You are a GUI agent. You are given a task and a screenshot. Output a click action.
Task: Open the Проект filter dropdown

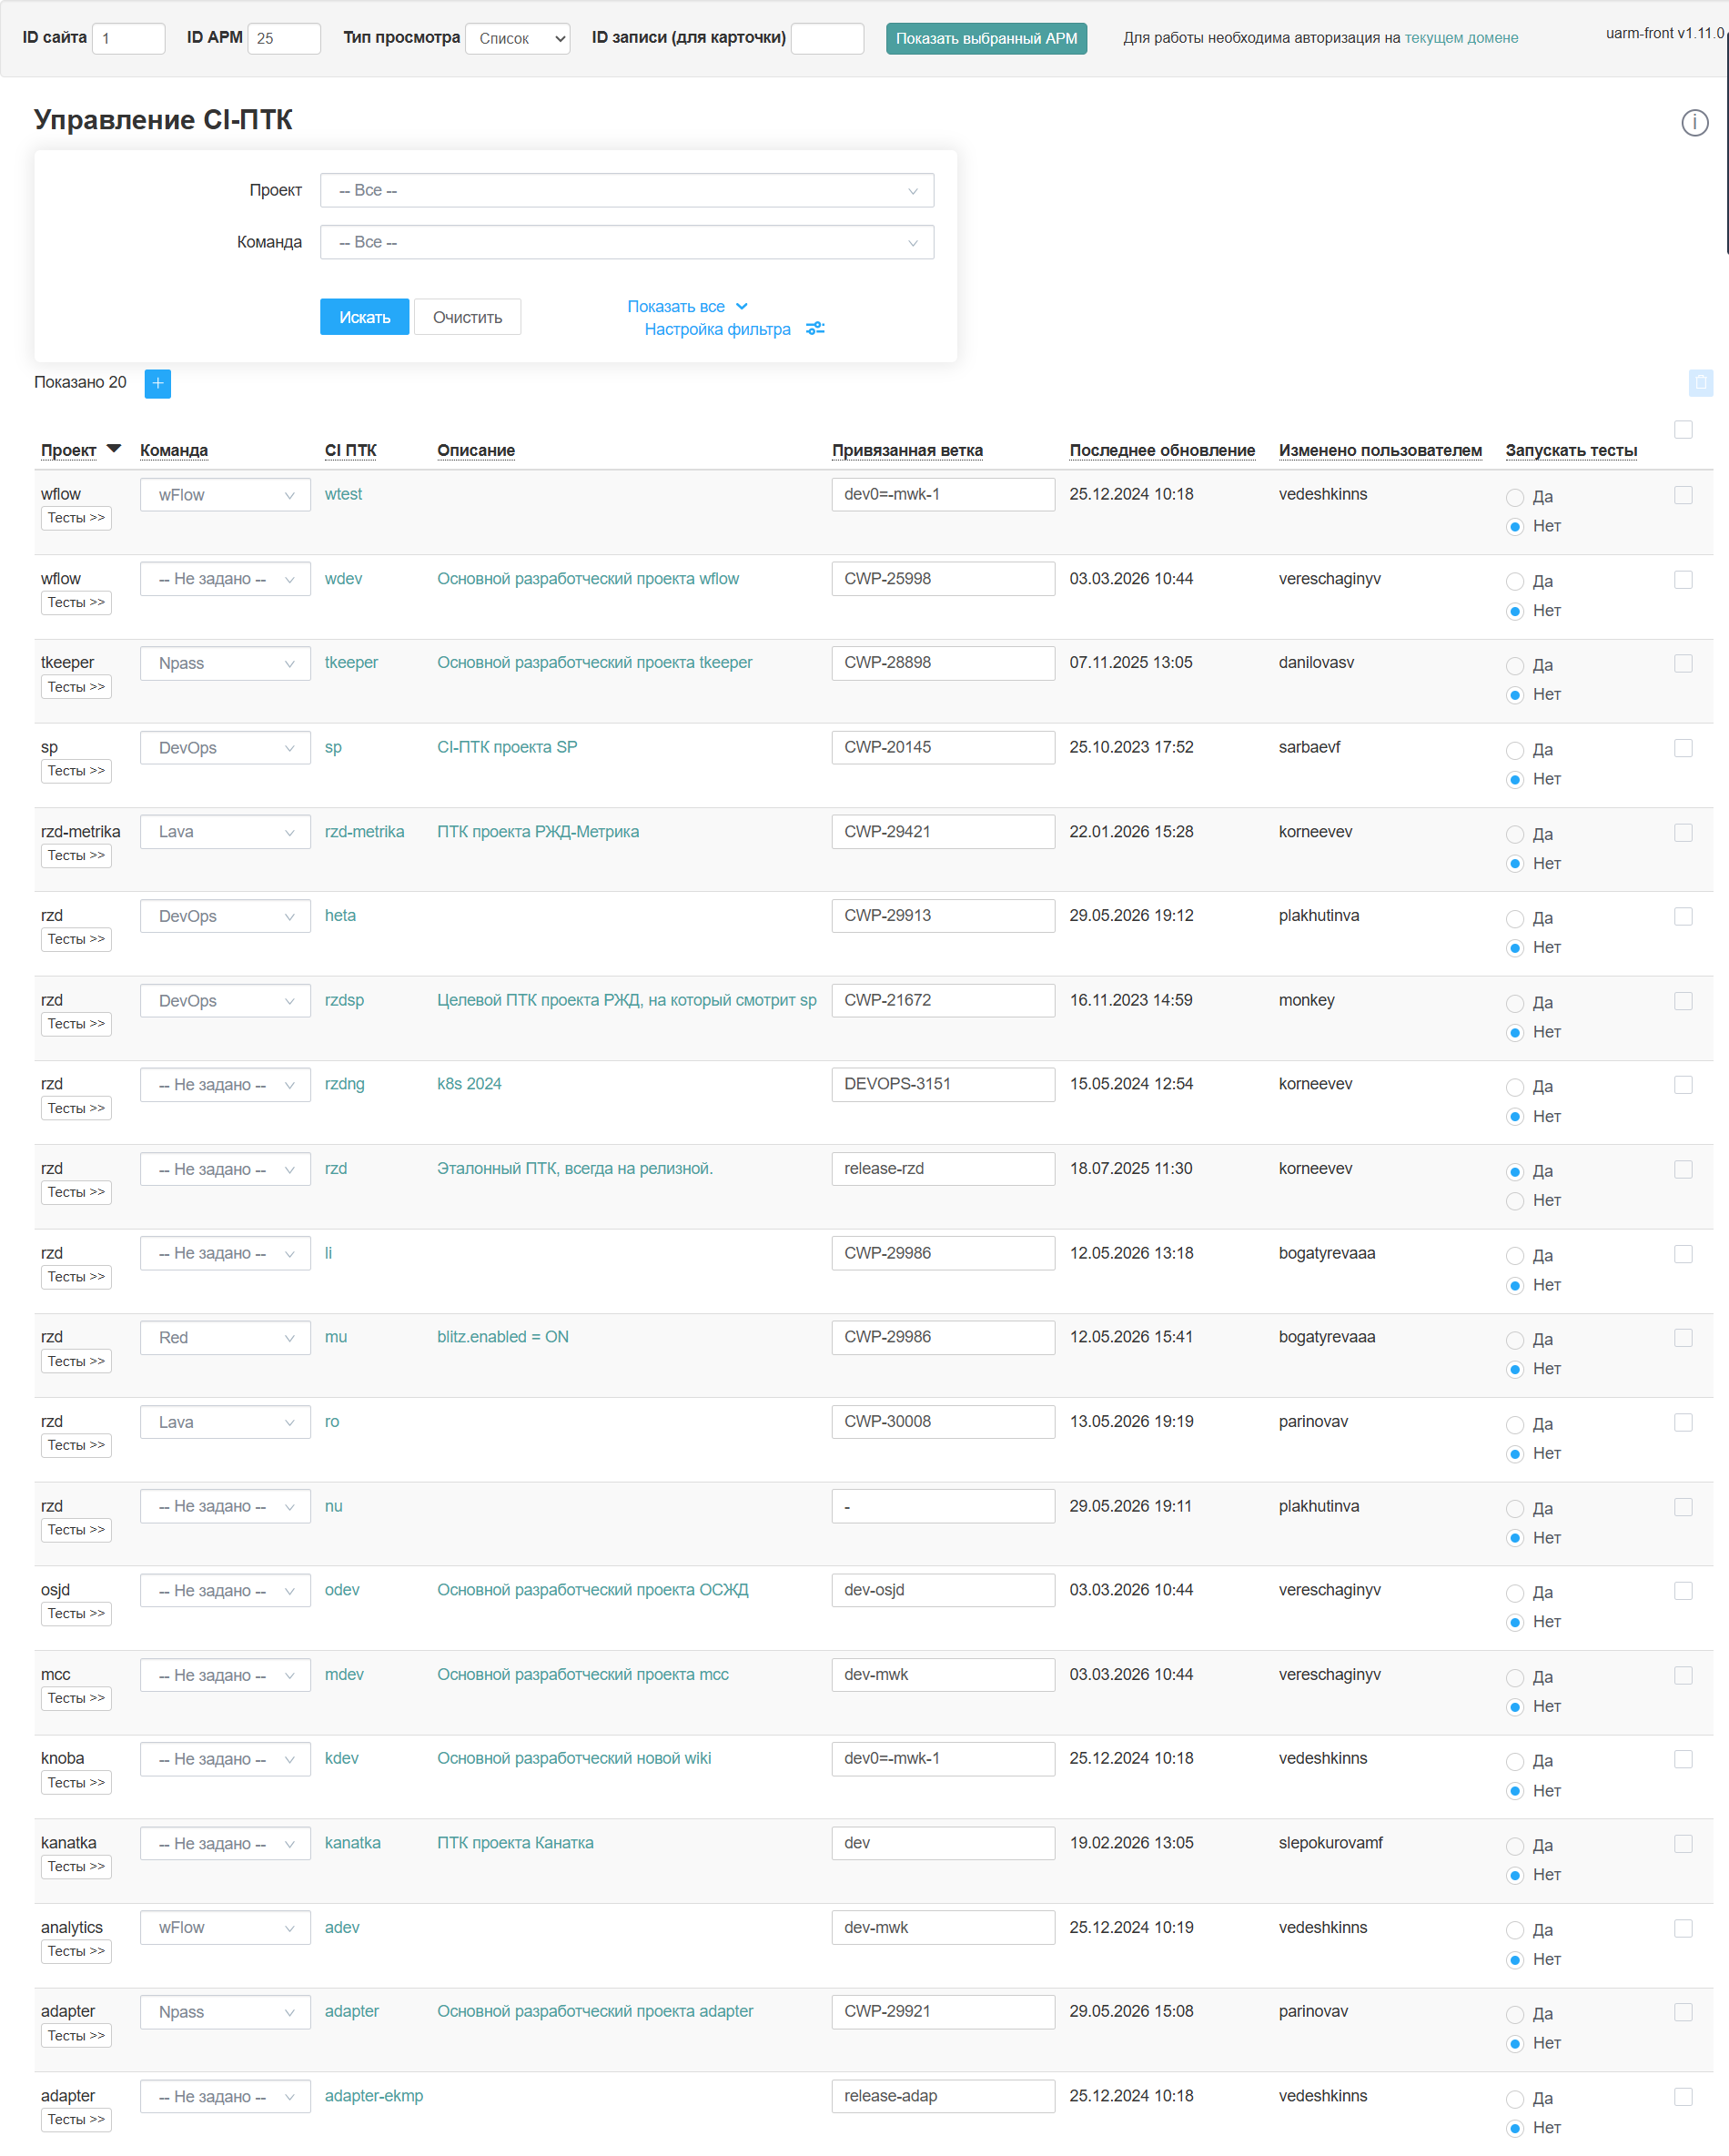tap(627, 190)
